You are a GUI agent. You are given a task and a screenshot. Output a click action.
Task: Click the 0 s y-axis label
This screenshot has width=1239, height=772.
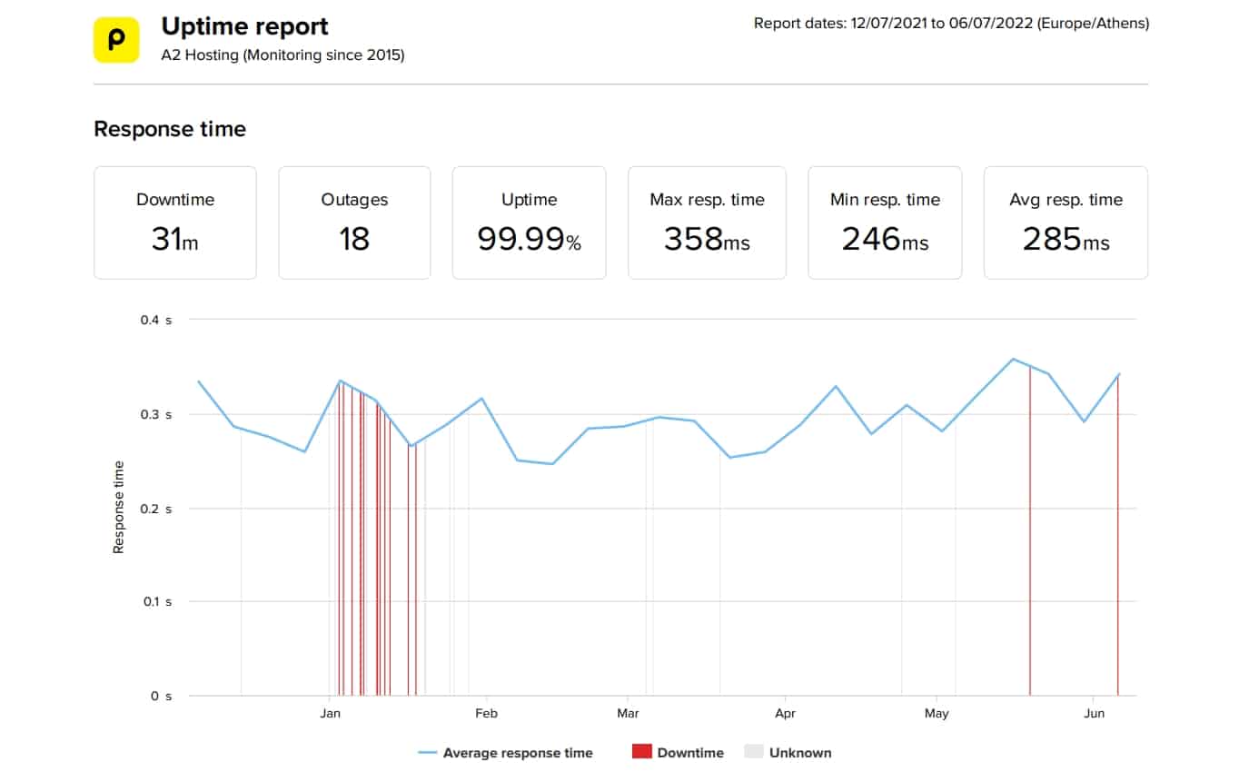coord(162,696)
